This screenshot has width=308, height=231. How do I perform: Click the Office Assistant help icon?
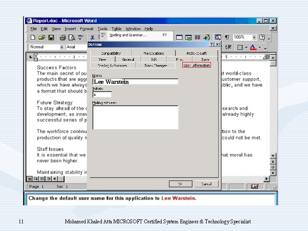click(x=262, y=37)
